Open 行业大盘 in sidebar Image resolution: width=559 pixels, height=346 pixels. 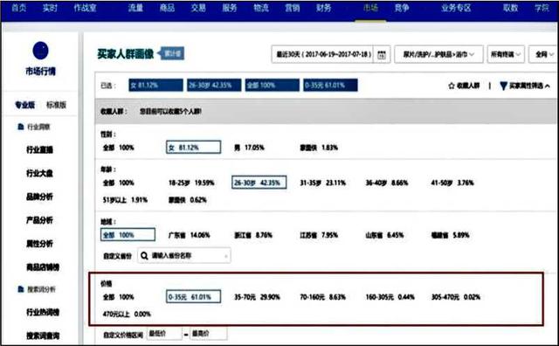tap(39, 173)
